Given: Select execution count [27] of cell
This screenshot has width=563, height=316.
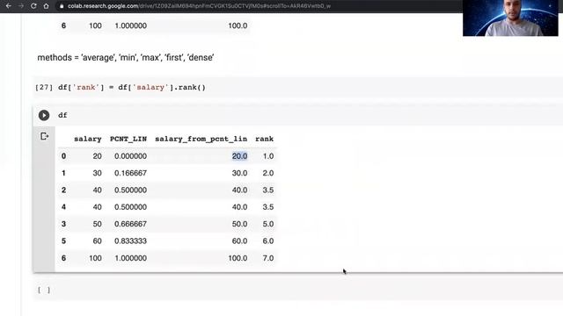Looking at the screenshot, I should tap(44, 88).
